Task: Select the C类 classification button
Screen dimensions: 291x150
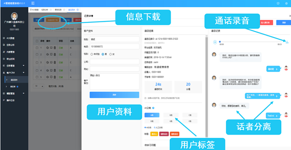Action: (x=190, y=115)
